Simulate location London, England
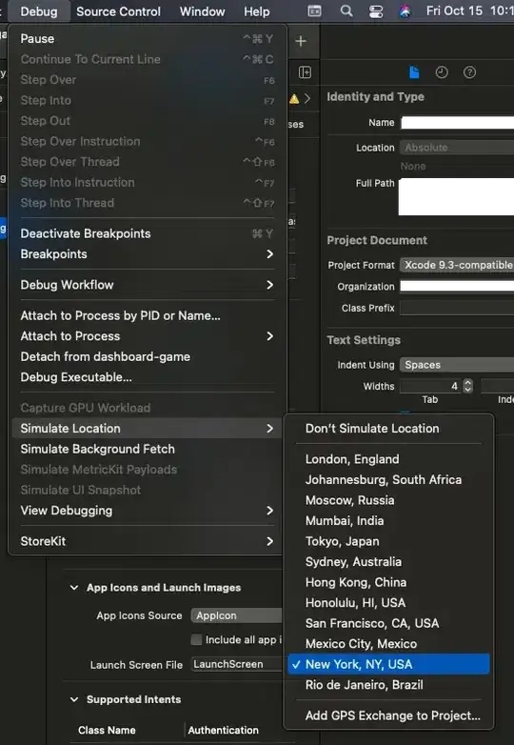Viewport: 514px width, 745px height. click(x=388, y=459)
